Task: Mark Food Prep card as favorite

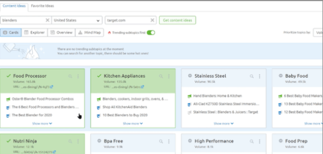Action: [x=280, y=141]
